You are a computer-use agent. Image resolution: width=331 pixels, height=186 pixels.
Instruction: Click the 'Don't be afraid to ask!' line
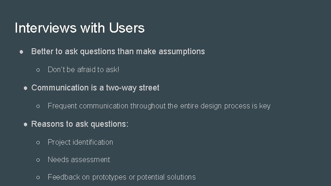click(83, 69)
